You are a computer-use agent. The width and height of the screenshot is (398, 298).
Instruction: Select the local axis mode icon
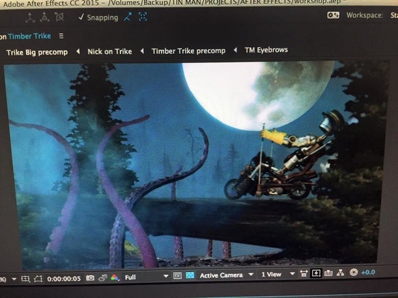(30, 18)
